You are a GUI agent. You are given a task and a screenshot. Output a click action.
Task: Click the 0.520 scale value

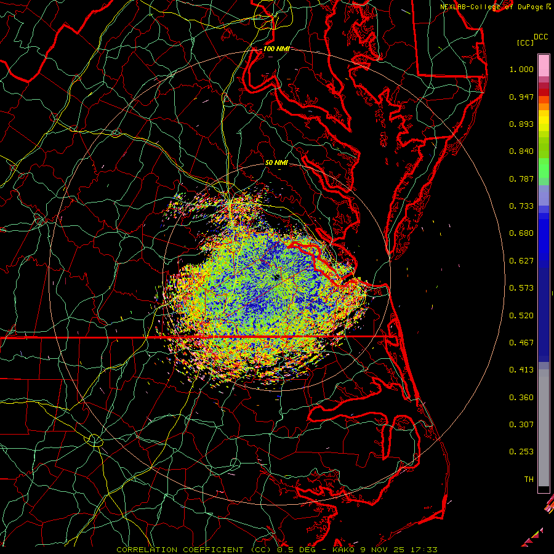point(521,316)
